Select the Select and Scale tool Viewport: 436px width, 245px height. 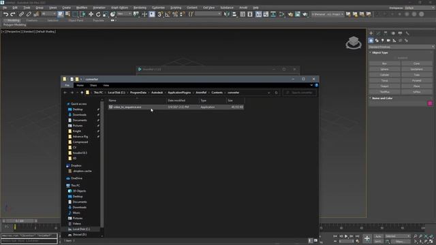click(x=106, y=14)
